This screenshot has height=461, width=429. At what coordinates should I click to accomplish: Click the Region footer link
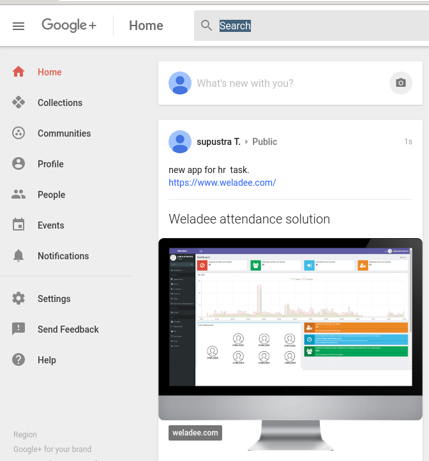[x=25, y=435]
